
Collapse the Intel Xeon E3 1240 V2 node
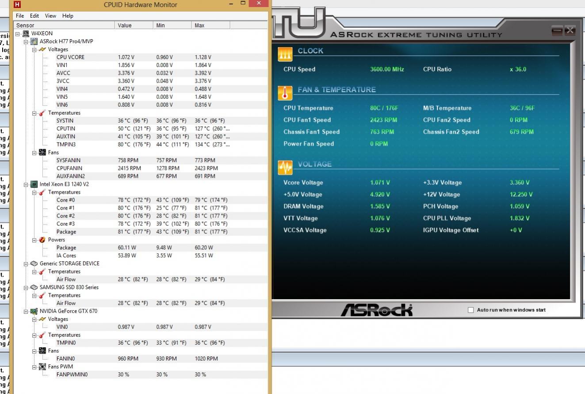click(x=26, y=184)
